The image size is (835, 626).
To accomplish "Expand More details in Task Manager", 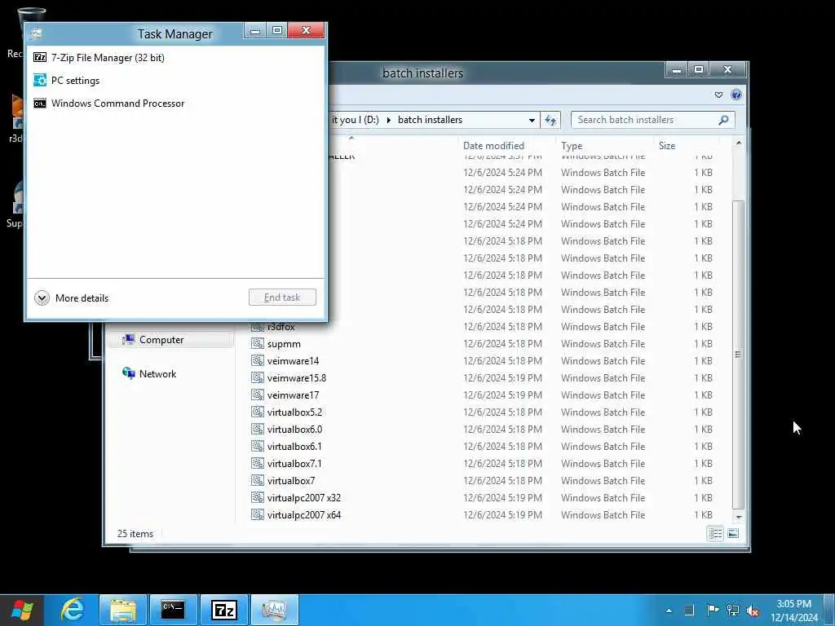I will tap(72, 298).
